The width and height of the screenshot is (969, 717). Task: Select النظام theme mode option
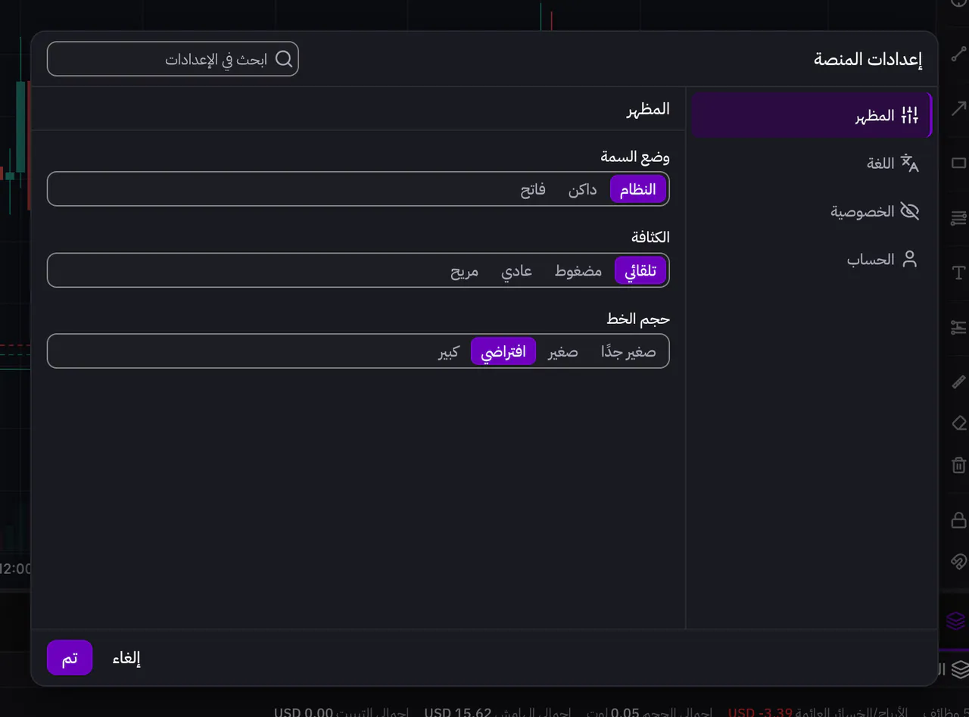[x=638, y=189]
